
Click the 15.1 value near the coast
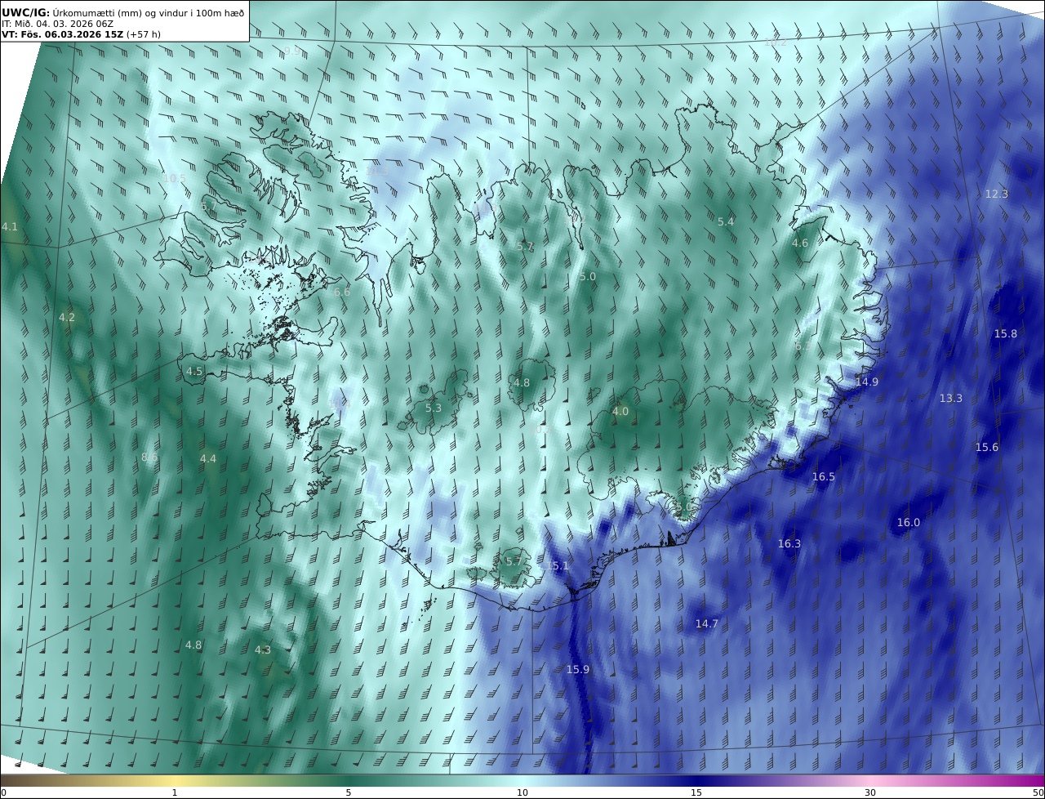pyautogui.click(x=558, y=566)
